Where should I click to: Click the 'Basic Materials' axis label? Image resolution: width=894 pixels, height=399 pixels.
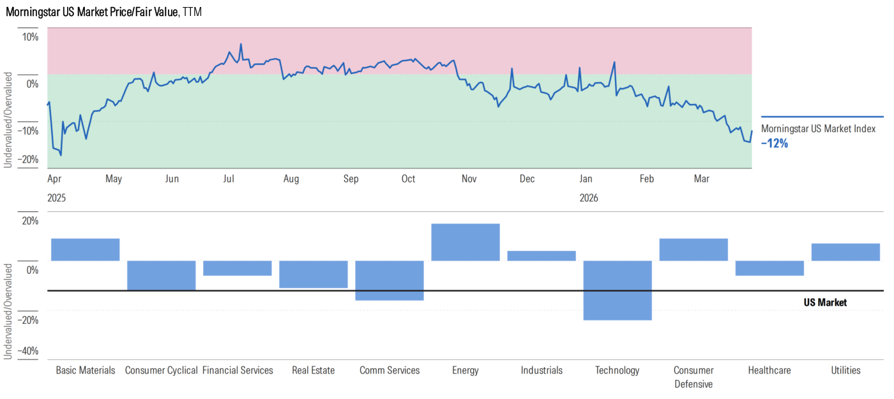click(x=86, y=370)
